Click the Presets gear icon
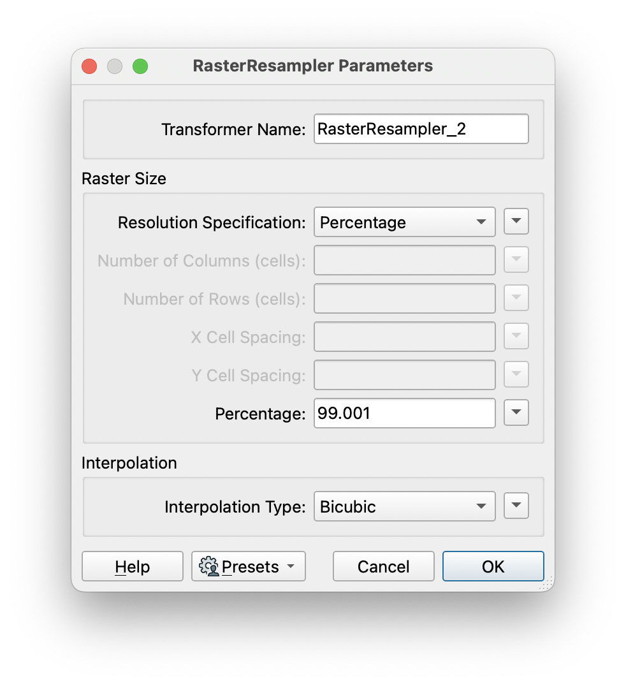Image resolution: width=626 pixels, height=686 pixels. (208, 566)
